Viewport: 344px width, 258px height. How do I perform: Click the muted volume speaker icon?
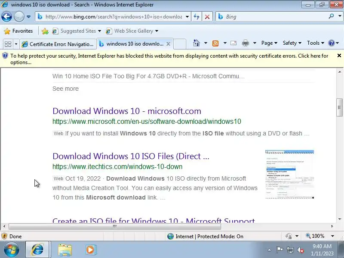300,250
